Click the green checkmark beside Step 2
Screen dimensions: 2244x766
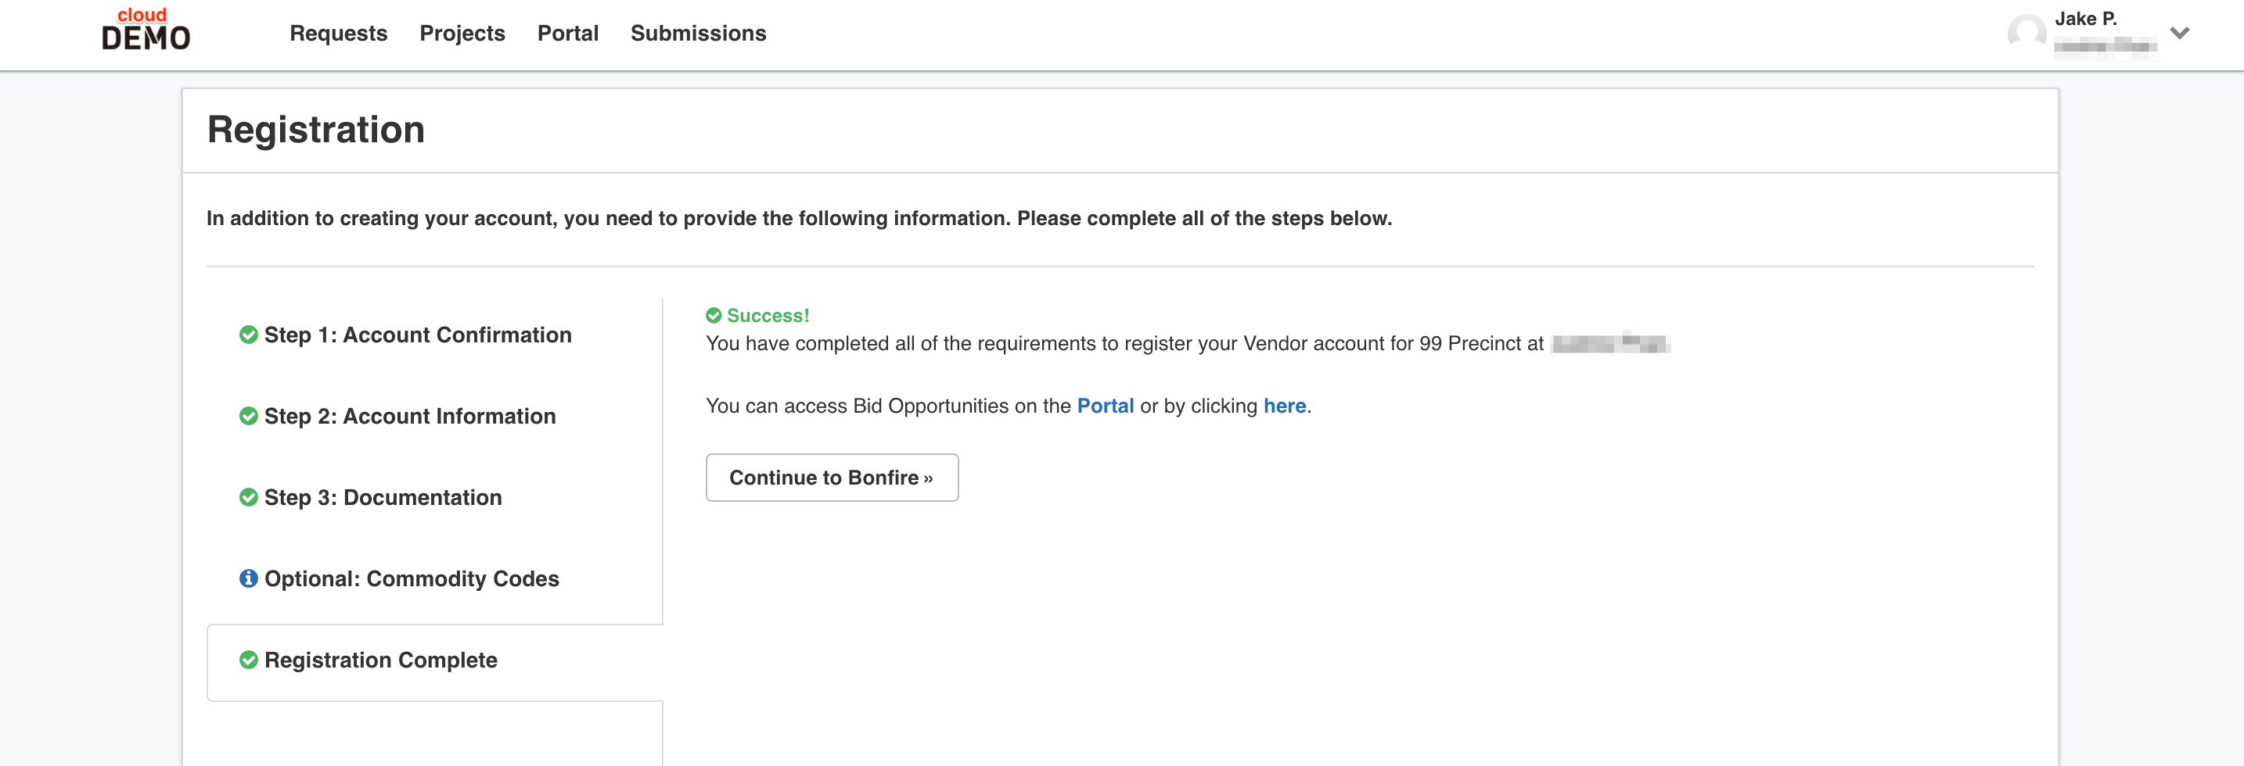(x=248, y=416)
